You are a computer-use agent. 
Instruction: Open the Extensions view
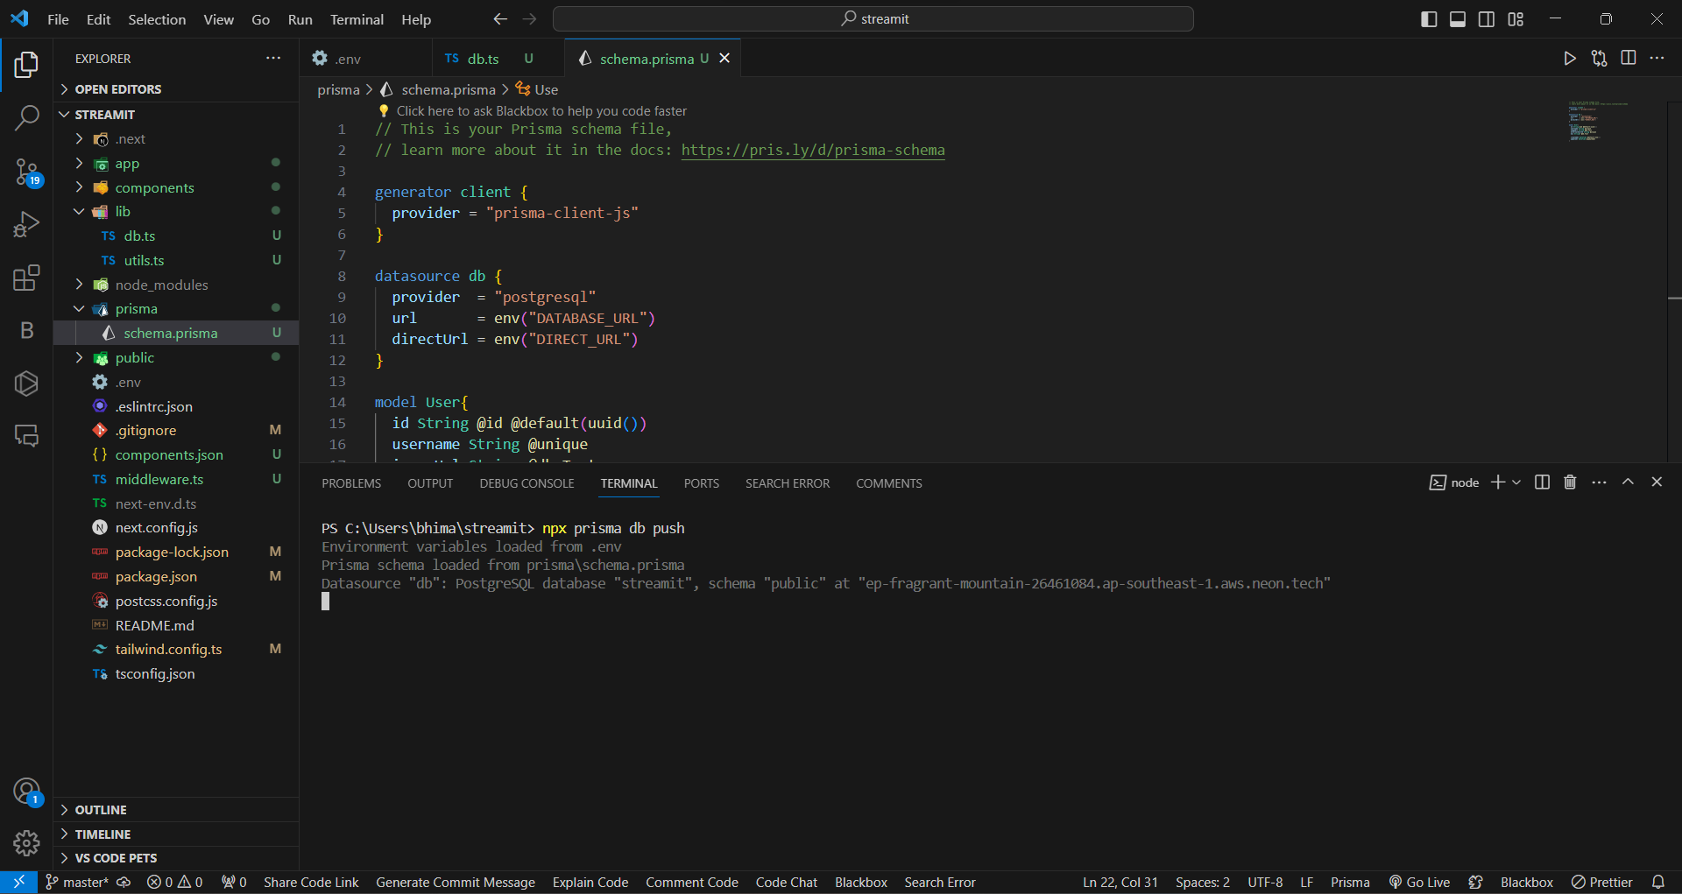pyautogui.click(x=26, y=278)
